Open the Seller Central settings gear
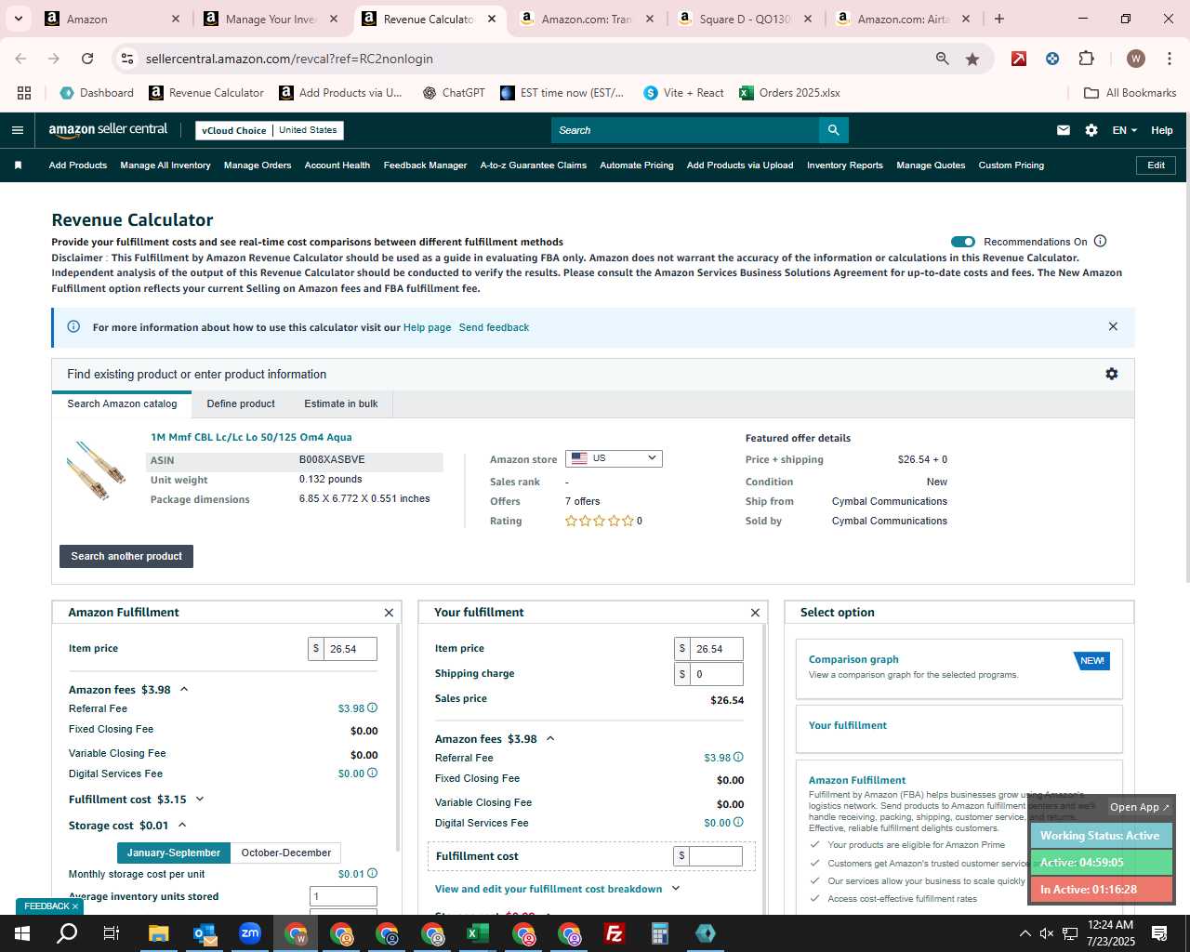 pos(1091,130)
